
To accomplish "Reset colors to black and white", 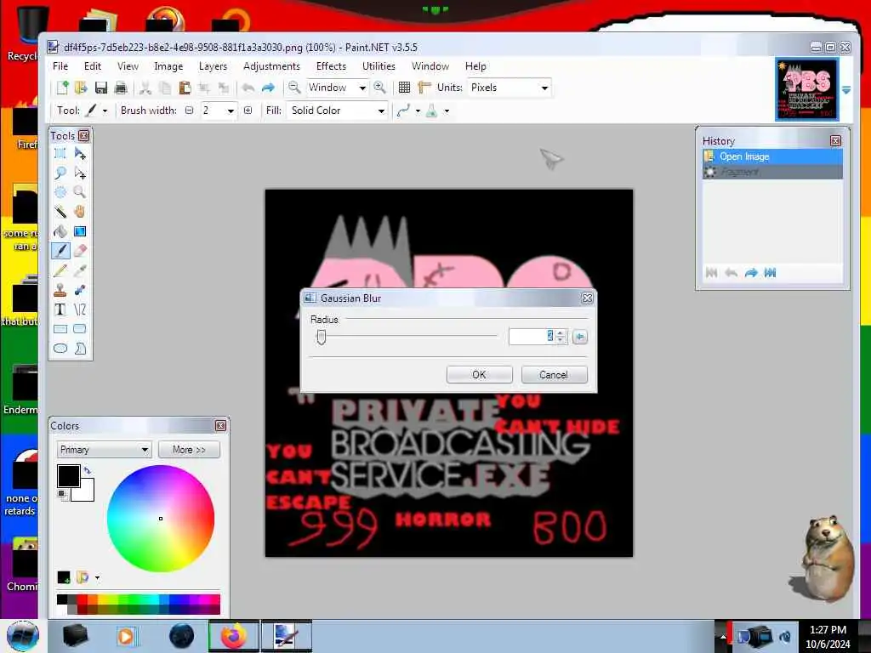I will pyautogui.click(x=61, y=494).
